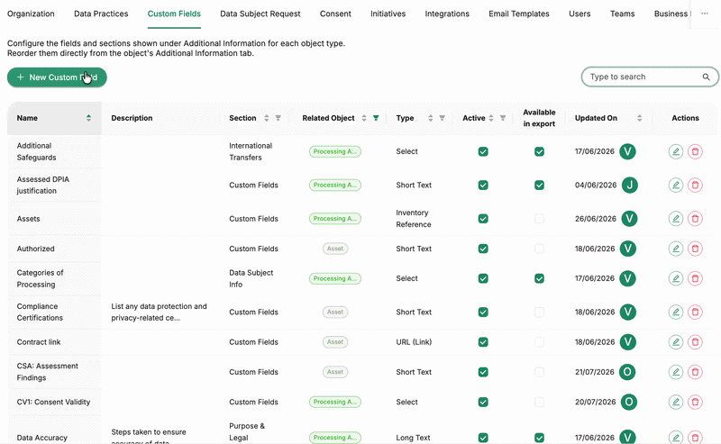Switch to the Consent tab

tap(335, 14)
